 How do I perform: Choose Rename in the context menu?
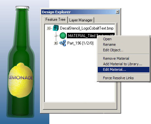(x=109, y=44)
